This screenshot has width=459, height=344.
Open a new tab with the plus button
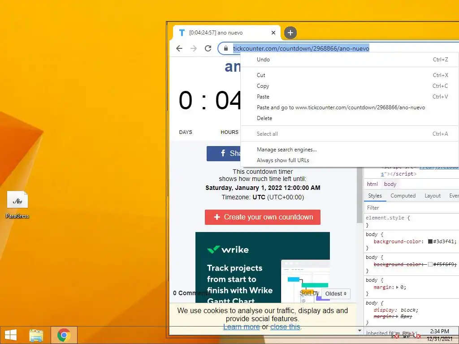coord(290,32)
